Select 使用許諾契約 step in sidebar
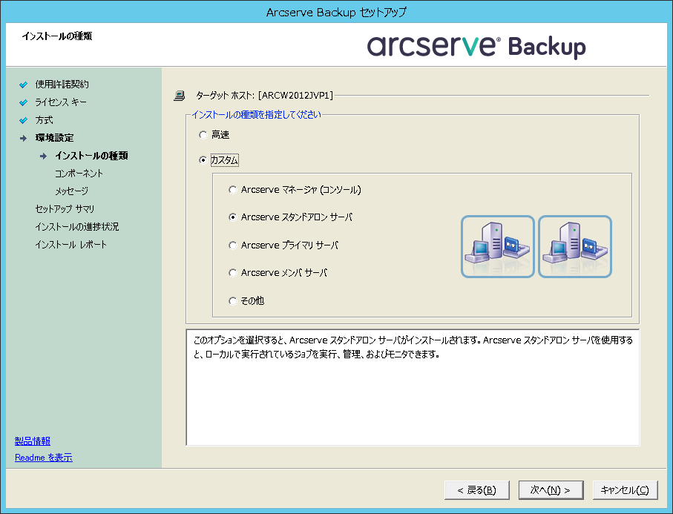The height and width of the screenshot is (514, 673). pos(62,84)
